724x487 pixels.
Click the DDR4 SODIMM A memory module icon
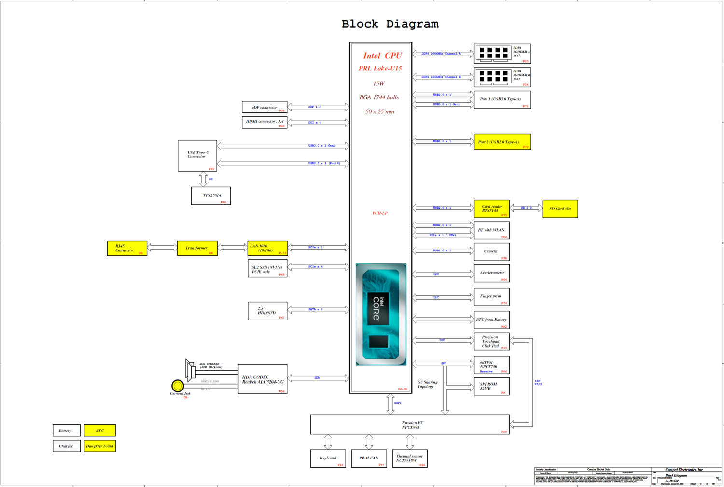pos(493,54)
